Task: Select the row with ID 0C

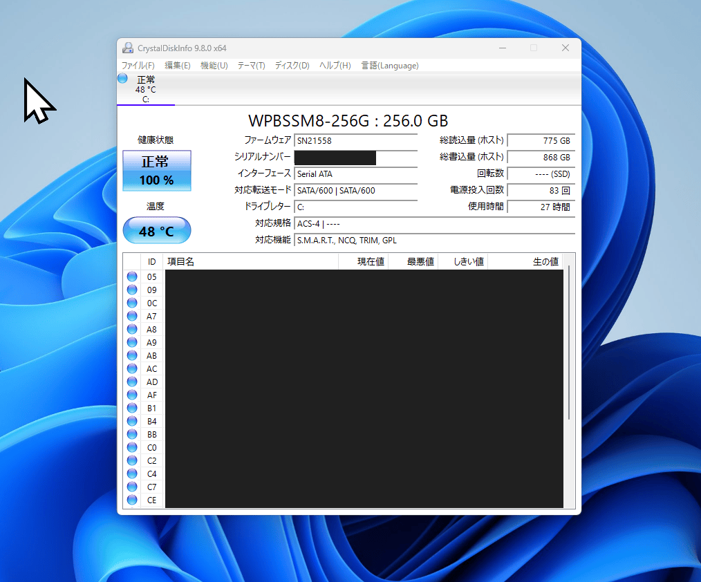Action: [x=343, y=303]
